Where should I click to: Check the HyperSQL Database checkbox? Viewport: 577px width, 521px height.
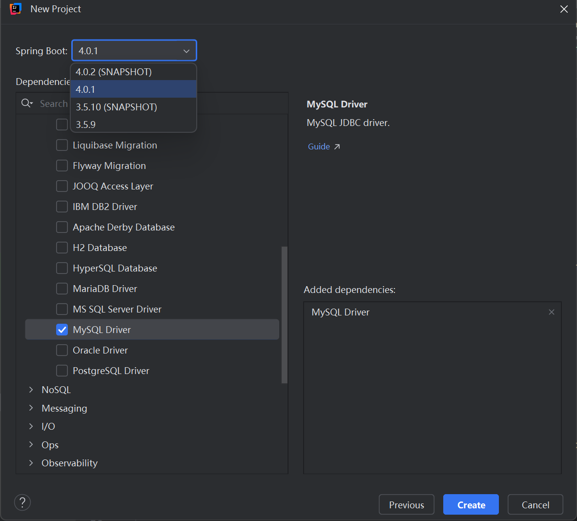click(x=62, y=268)
